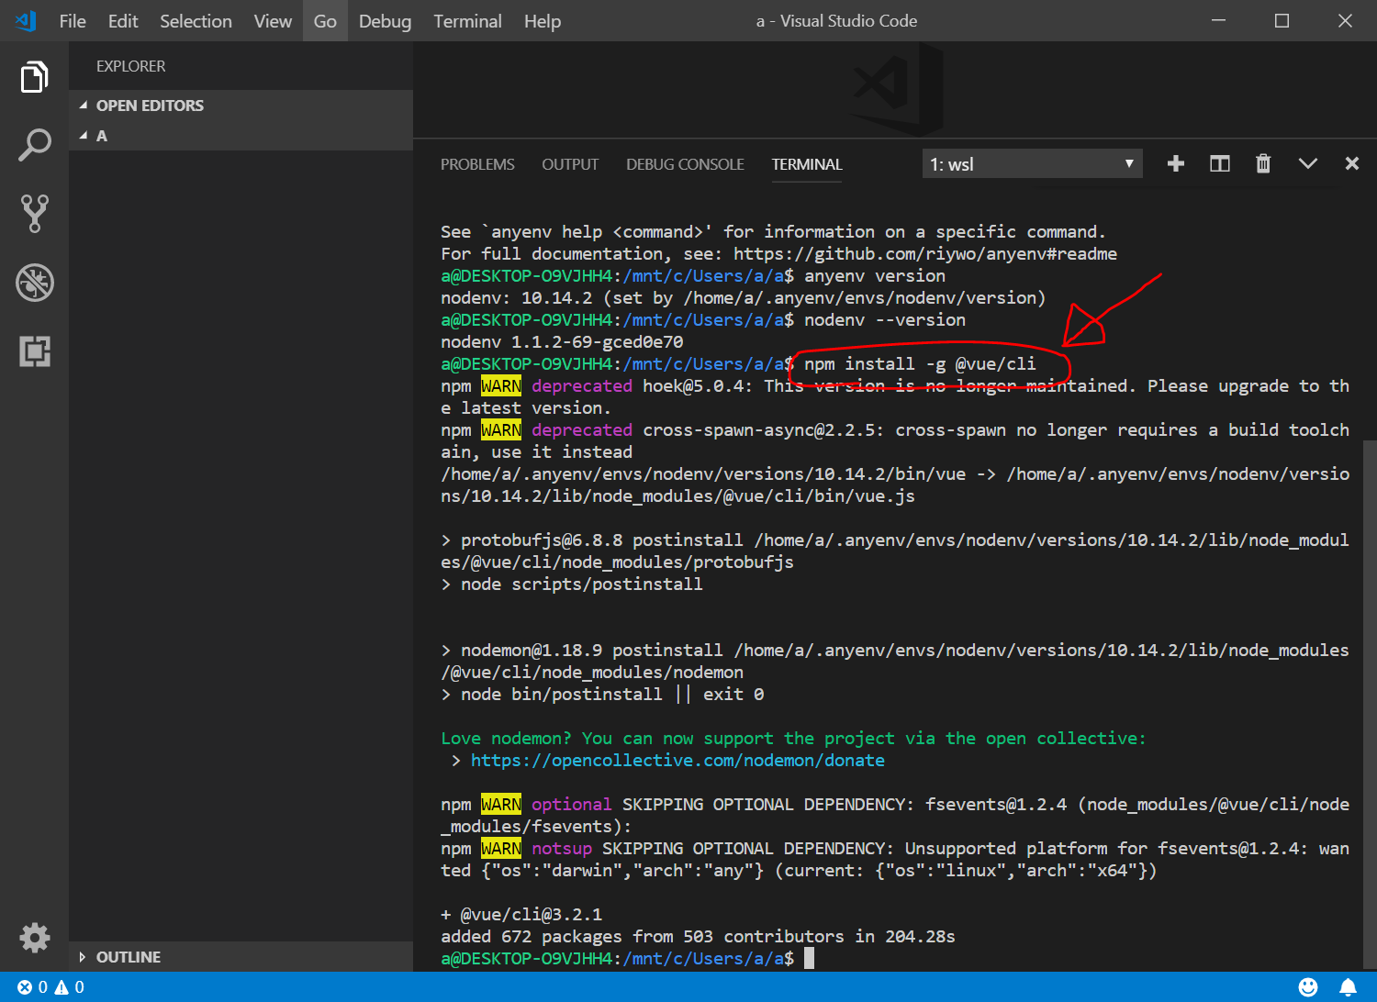Follow the opencollective.com/nodemon/donate link
Viewport: 1377px width, 1002px height.
coord(677,761)
